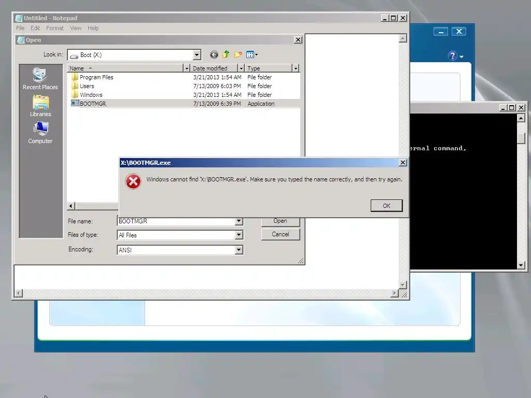Open the File menu in Notepad
Viewport: 531px width, 398px height.
pos(20,28)
